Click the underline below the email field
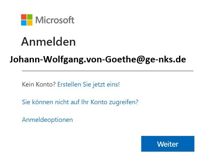199x156 pixels. (x=108, y=71)
